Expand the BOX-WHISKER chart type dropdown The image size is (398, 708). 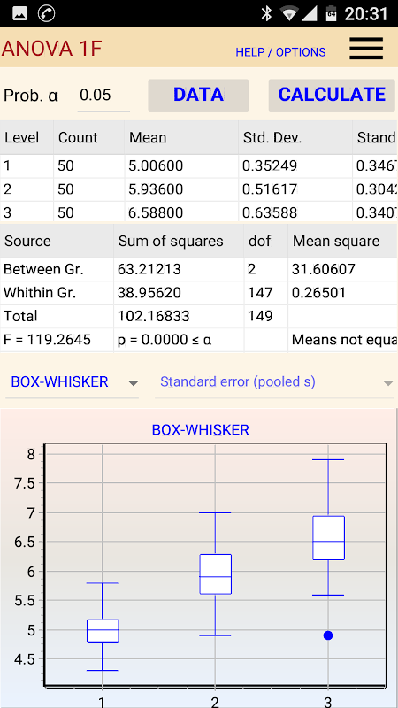pyautogui.click(x=73, y=382)
